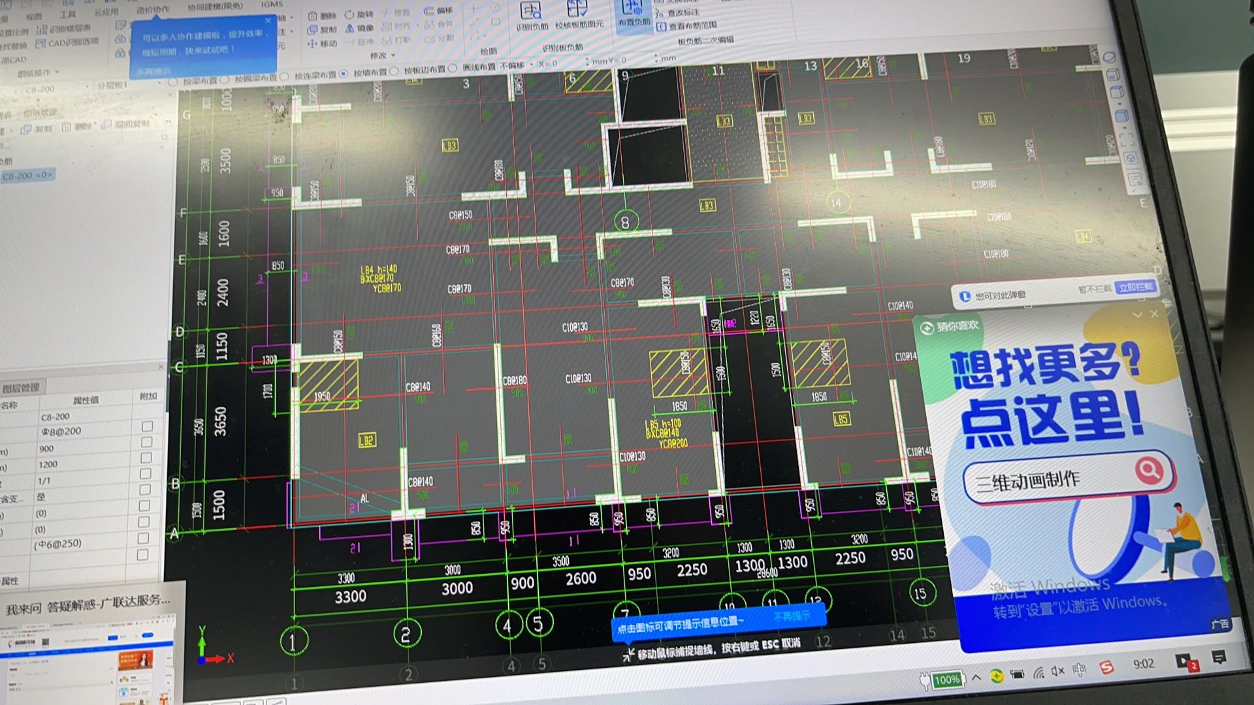Click the 合并 tool
Viewport: 1254px width, 705px height.
coord(438,24)
